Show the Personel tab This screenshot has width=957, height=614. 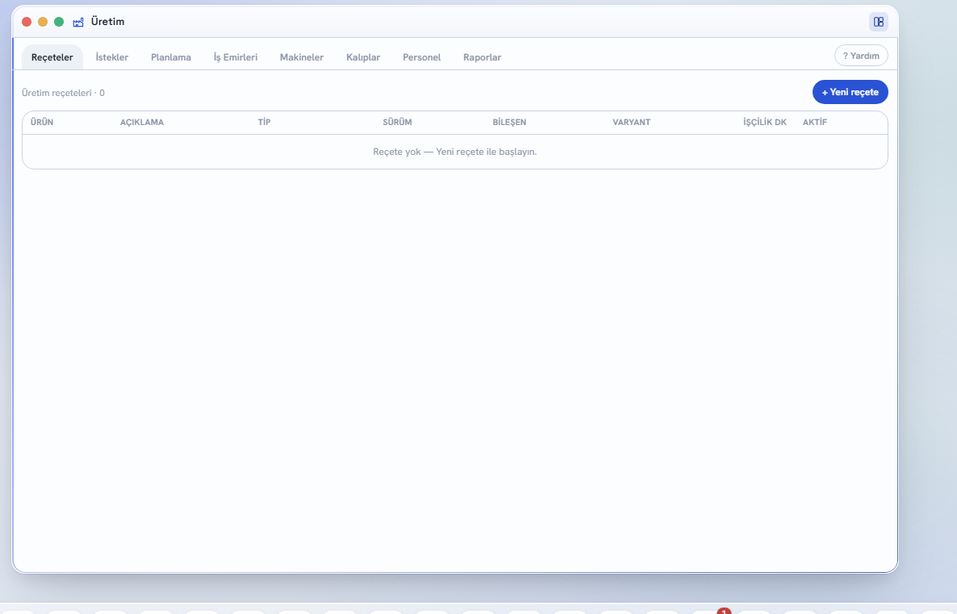(422, 57)
